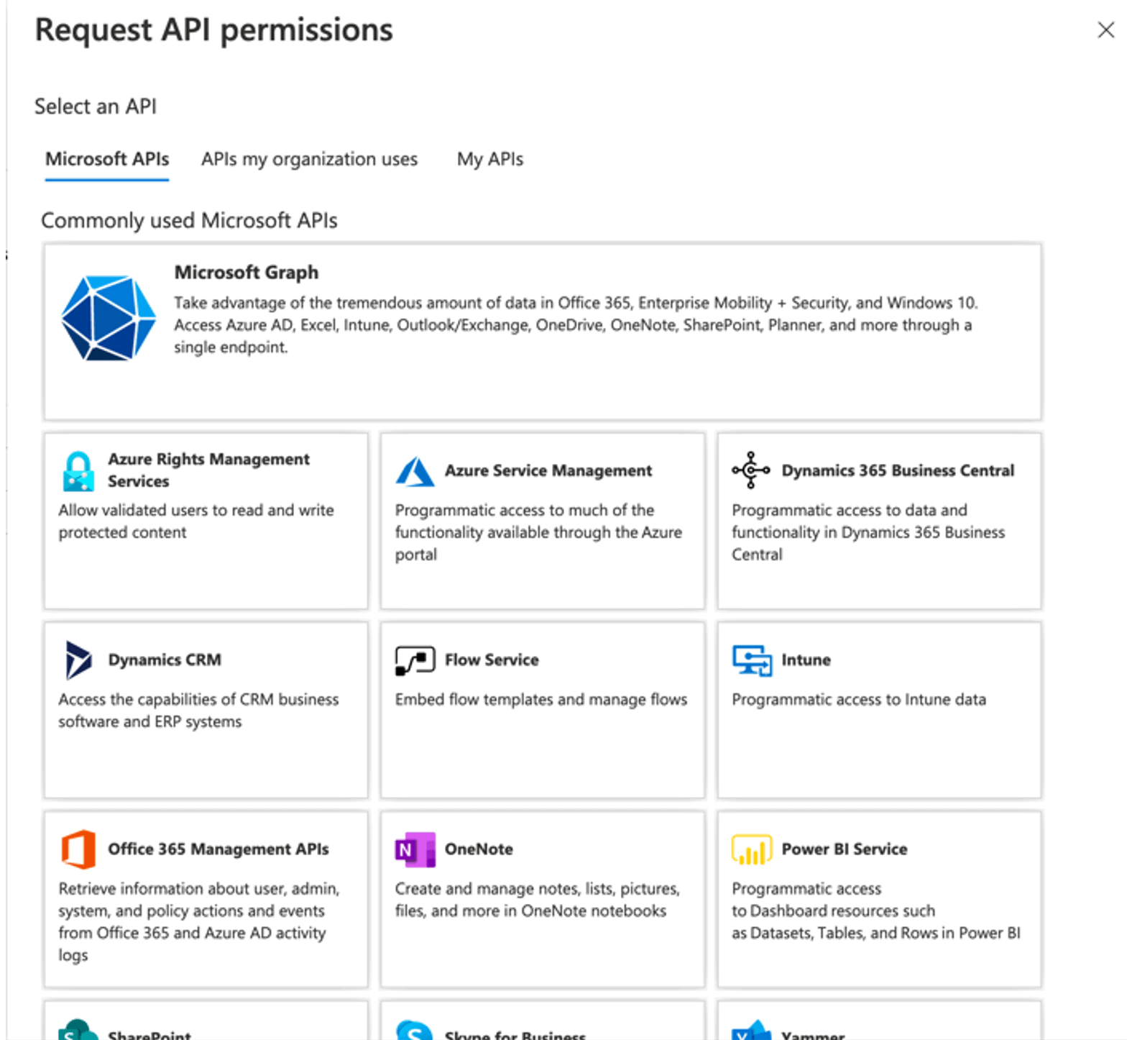Click the 'Select an API' heading
The height and width of the screenshot is (1040, 1127).
(96, 106)
